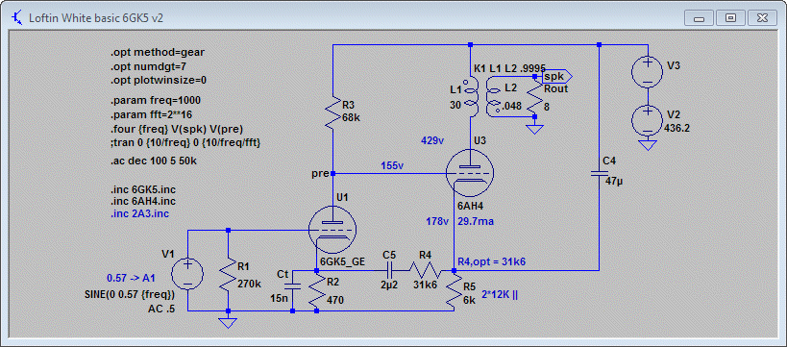The height and width of the screenshot is (347, 787).
Task: Click the 'Loftin White basic 6GK5 v2' window title
Action: pos(96,18)
